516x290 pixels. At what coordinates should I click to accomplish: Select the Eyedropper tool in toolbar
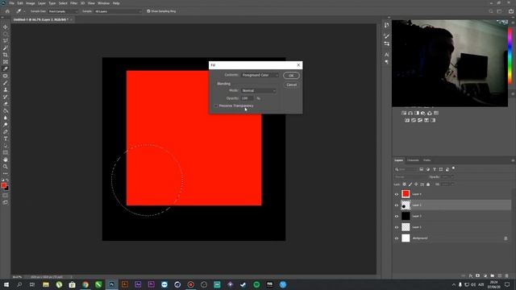[x=6, y=68]
